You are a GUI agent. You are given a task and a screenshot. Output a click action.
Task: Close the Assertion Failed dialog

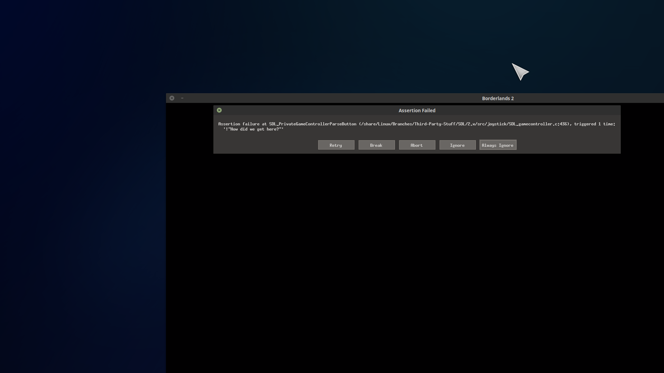(219, 110)
